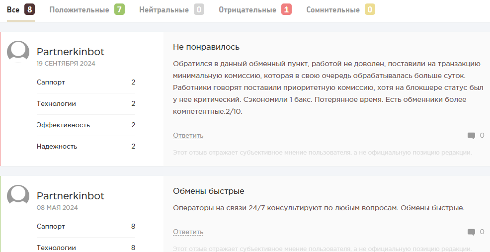Open Partnerkinbot profile dated 19 сентября 2024
Image resolution: width=490 pixels, height=252 pixels.
pyautogui.click(x=70, y=52)
